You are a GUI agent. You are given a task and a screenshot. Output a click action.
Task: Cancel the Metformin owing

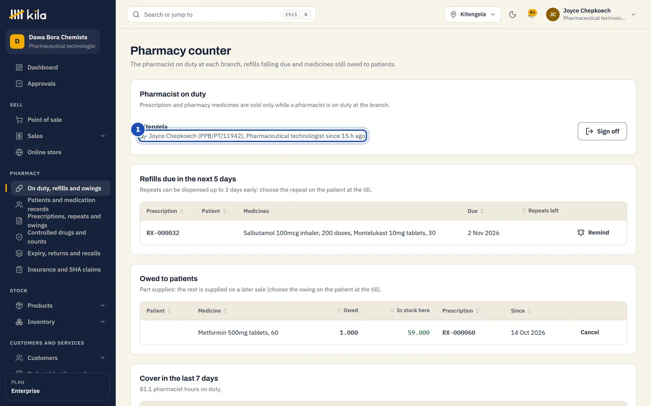click(590, 332)
